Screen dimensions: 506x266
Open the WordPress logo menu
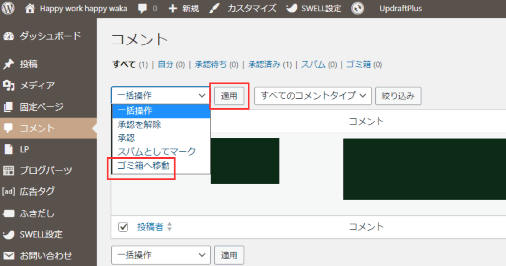point(8,8)
